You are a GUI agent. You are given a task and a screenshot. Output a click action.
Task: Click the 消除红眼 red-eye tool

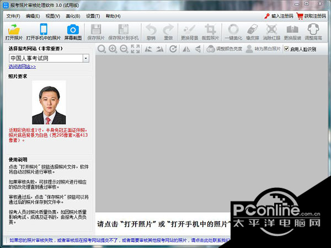click(271, 30)
